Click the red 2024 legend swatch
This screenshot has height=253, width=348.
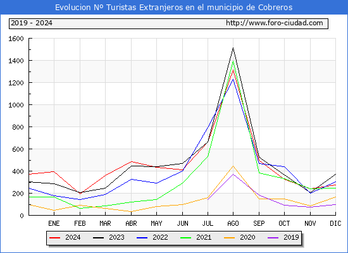55,238
